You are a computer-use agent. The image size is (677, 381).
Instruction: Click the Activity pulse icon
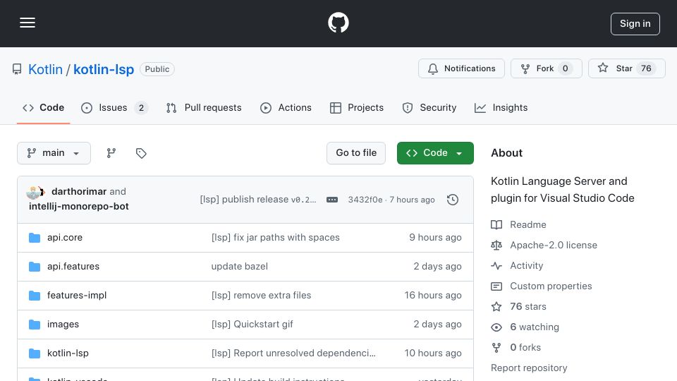(x=496, y=266)
